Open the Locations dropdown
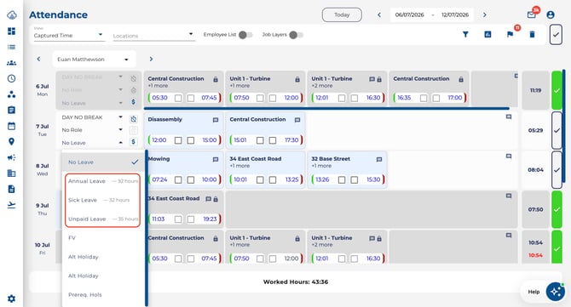Screen dimensions: 571x307 [x=153, y=36]
